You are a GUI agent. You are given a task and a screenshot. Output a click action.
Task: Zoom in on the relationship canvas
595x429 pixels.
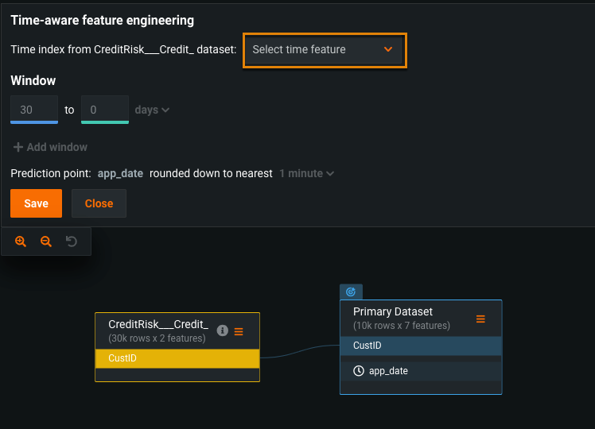pyautogui.click(x=21, y=242)
